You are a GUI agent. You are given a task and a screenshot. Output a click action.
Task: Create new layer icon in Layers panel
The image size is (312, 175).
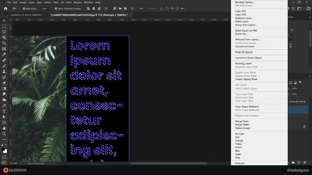pos(299,162)
